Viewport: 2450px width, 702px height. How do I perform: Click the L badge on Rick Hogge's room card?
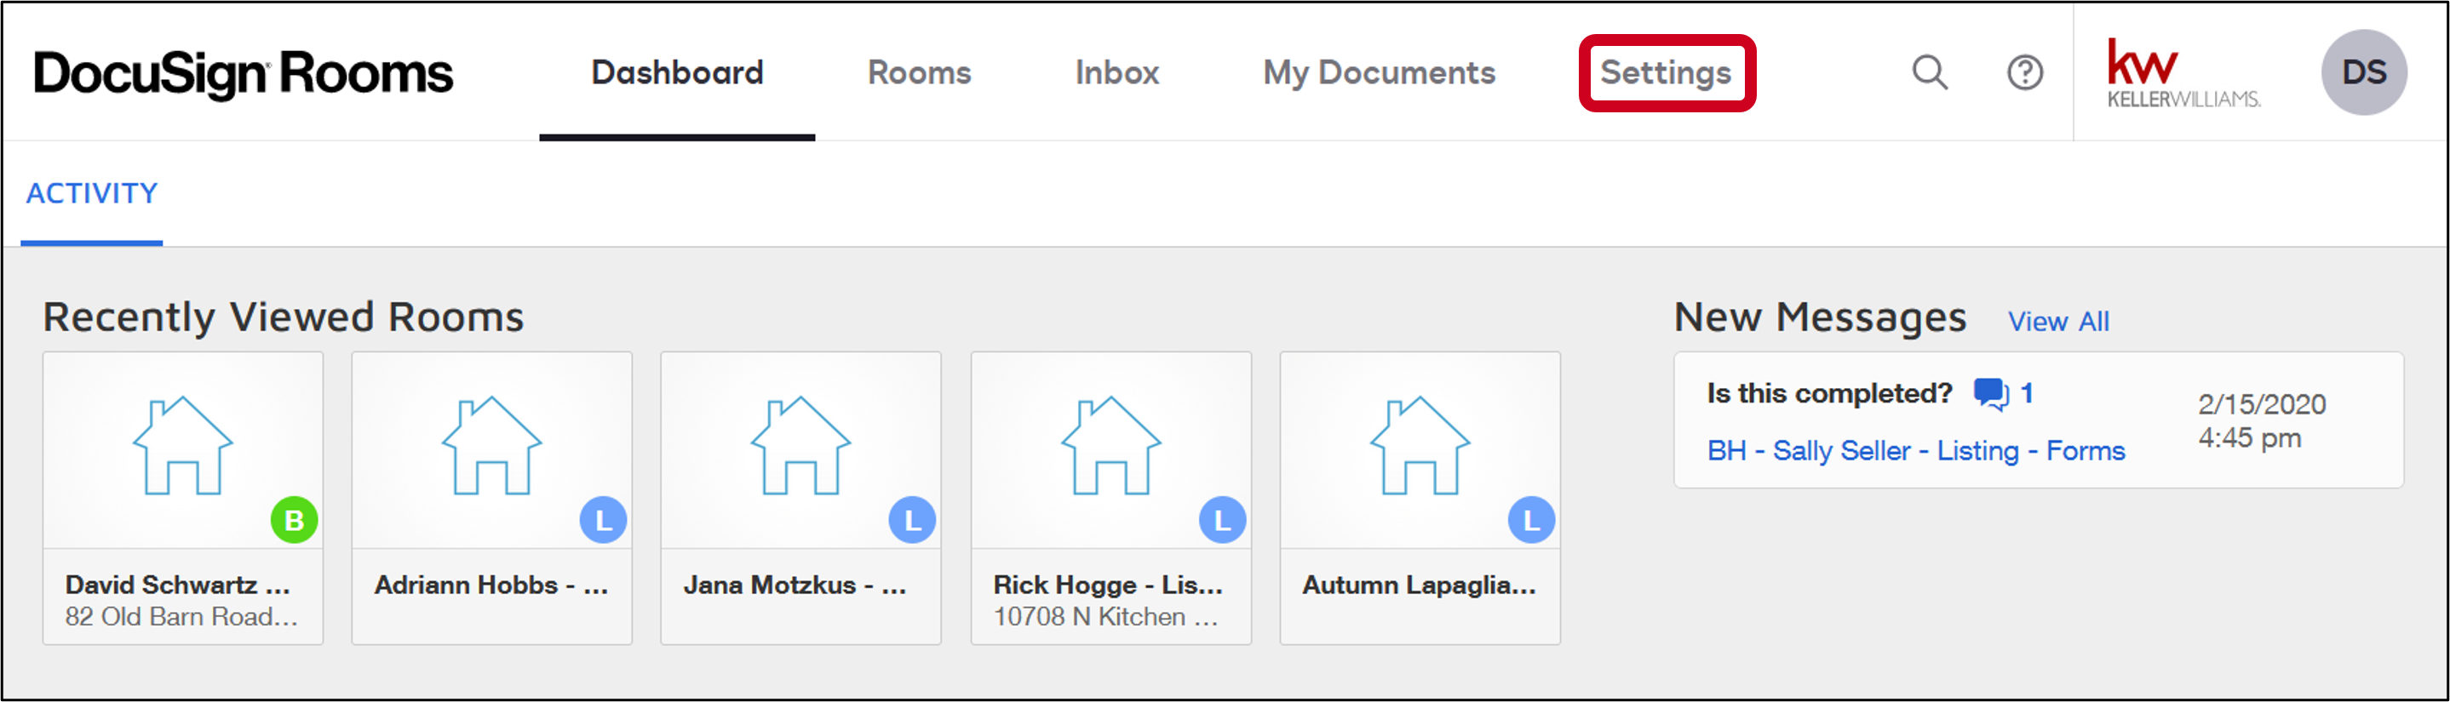[x=1220, y=521]
